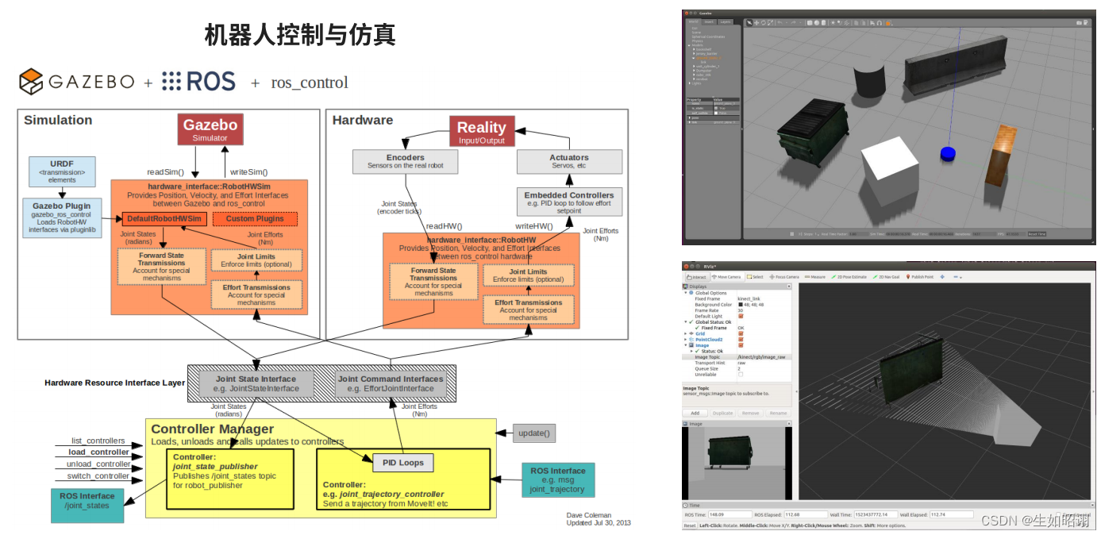Collapse Global Options in RViz Displays
1101x535 pixels.
(686, 293)
